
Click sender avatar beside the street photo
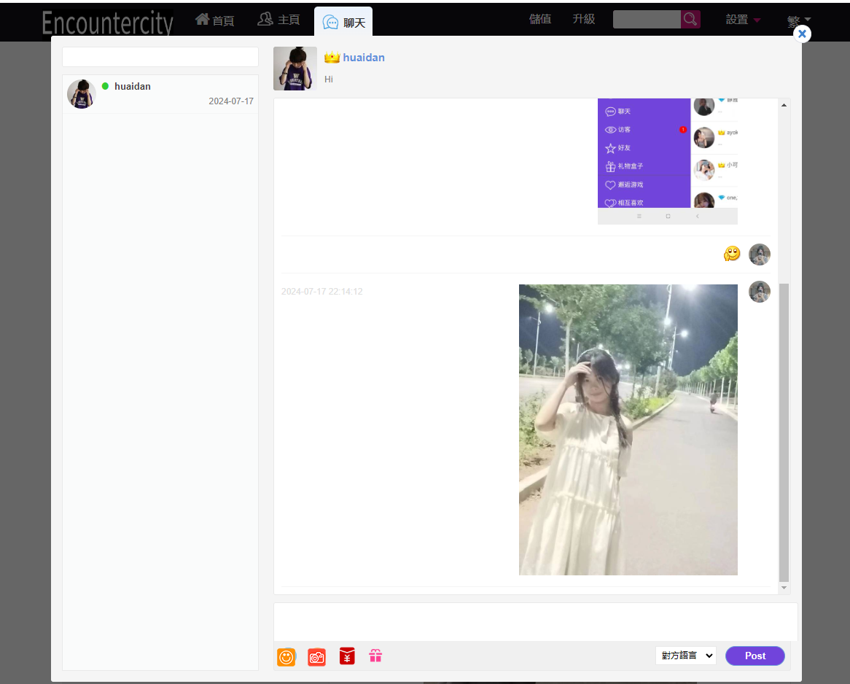(760, 292)
